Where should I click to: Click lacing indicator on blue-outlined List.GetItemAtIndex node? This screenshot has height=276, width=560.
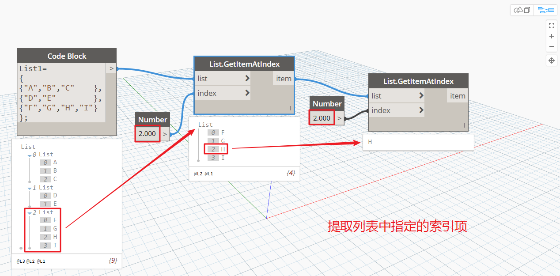point(290,109)
